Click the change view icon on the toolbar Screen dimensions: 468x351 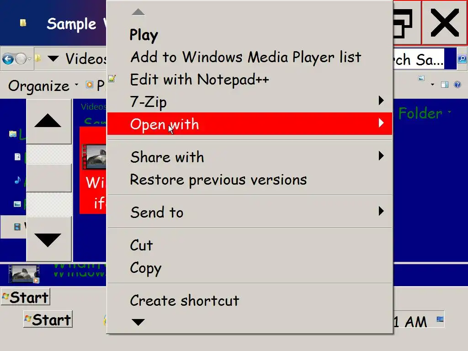pos(421,79)
